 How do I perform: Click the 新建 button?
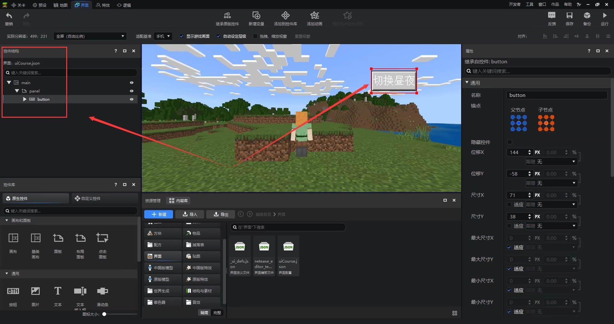point(159,214)
